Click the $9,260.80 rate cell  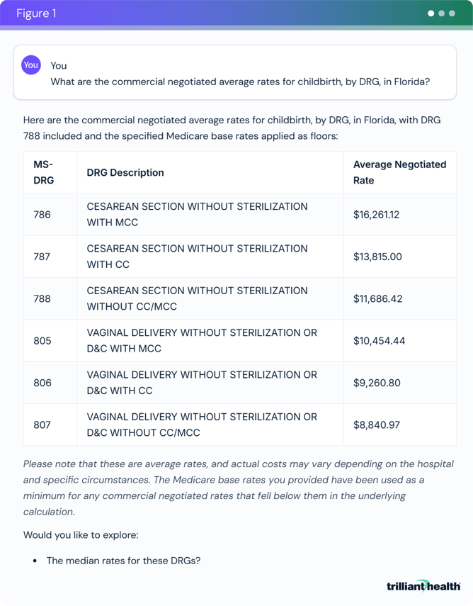click(x=377, y=383)
